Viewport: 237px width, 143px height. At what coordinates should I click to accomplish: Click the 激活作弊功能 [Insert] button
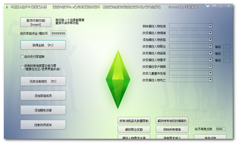[x=36, y=22]
